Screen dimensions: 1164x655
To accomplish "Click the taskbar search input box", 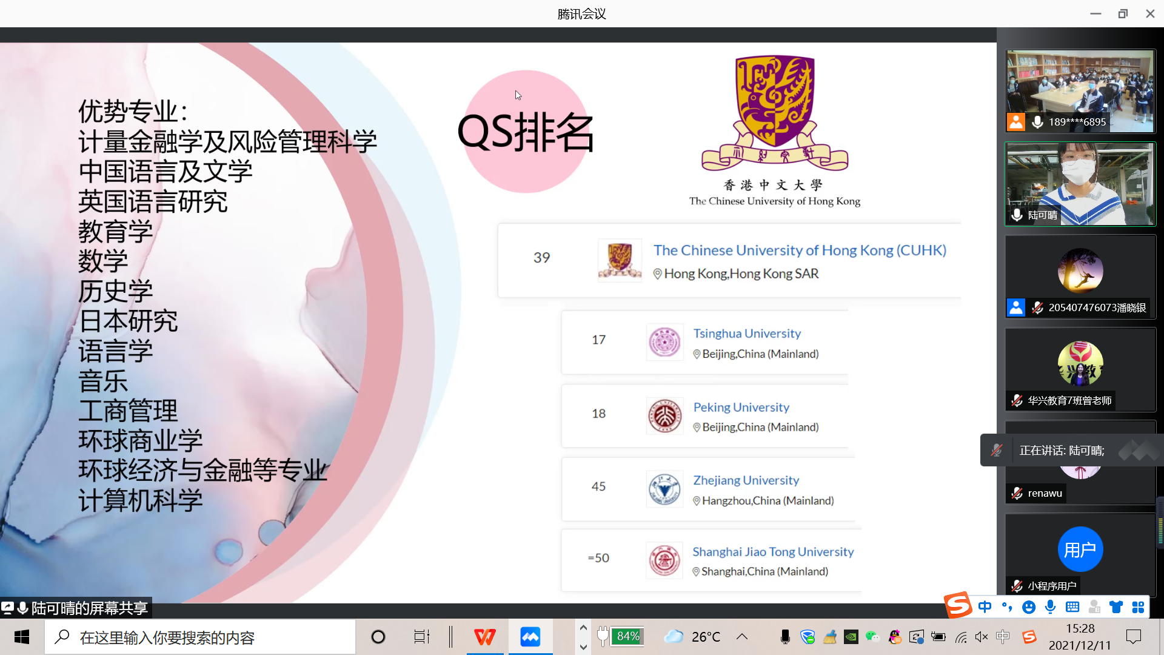I will tap(200, 637).
